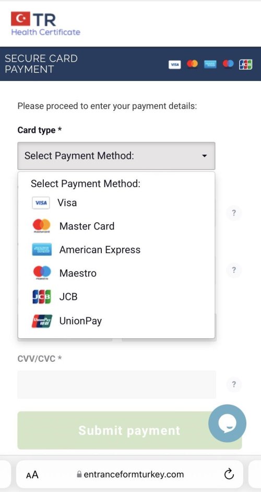
Task: Click the Maestro logo in header bar
Action: click(x=228, y=64)
